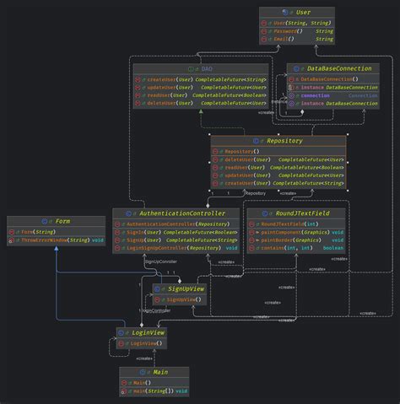Click the RoundJTextField class icon
Image resolution: width=400 pixels, height=404 pixels.
pyautogui.click(x=265, y=213)
